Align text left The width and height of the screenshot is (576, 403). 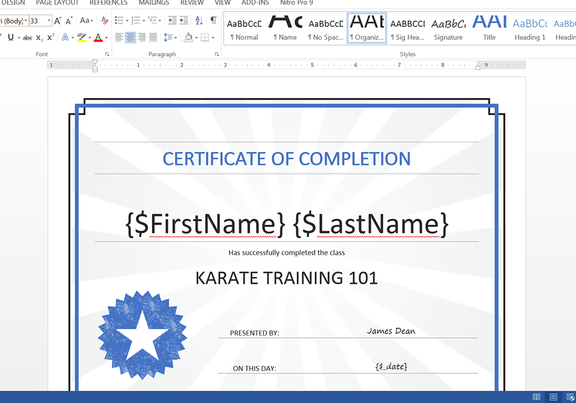(x=119, y=37)
